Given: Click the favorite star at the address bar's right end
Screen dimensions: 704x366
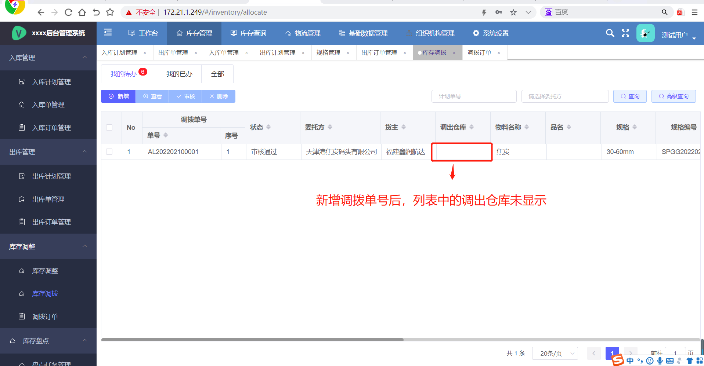Looking at the screenshot, I should pos(513,12).
